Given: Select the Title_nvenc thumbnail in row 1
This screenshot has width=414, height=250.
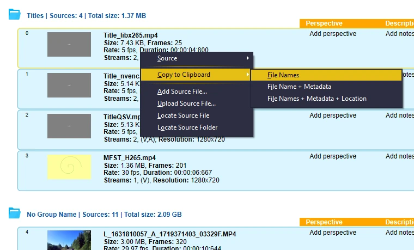Looking at the screenshot, I should (x=69, y=86).
